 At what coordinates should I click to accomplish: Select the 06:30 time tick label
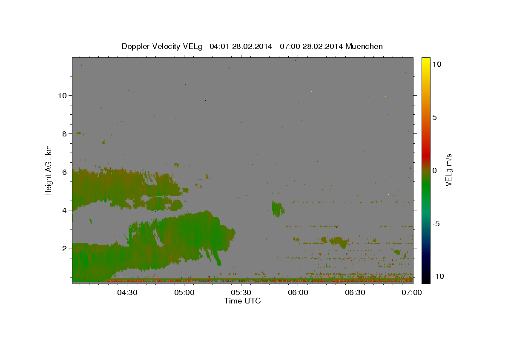tap(355, 293)
